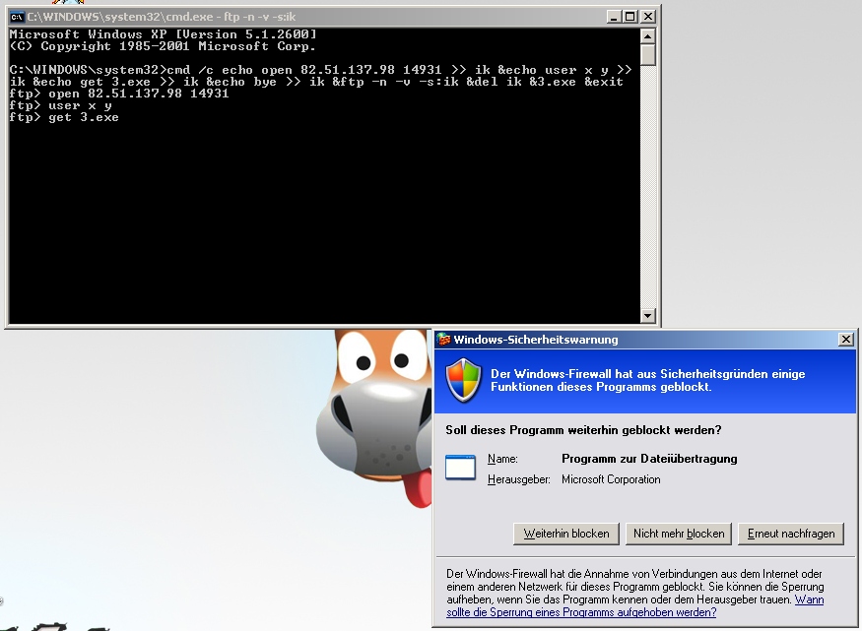Click the 'user x y' ftp line
862x631 pixels.
point(60,105)
